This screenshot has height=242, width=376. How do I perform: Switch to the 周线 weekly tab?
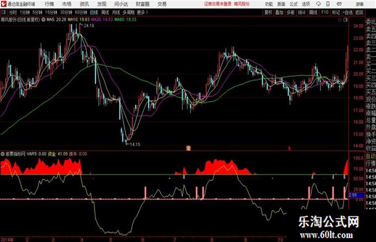click(105, 12)
